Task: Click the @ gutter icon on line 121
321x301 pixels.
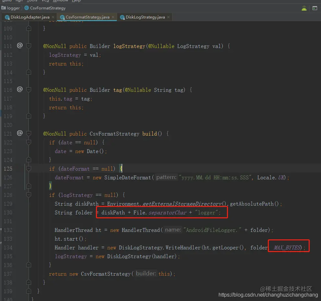Action: (x=20, y=133)
